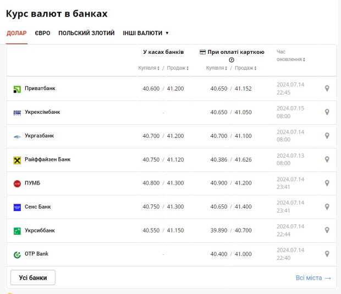Sort by cash desk Купівля rate
Image resolution: width=341 pixels, height=294 pixels.
click(x=148, y=68)
